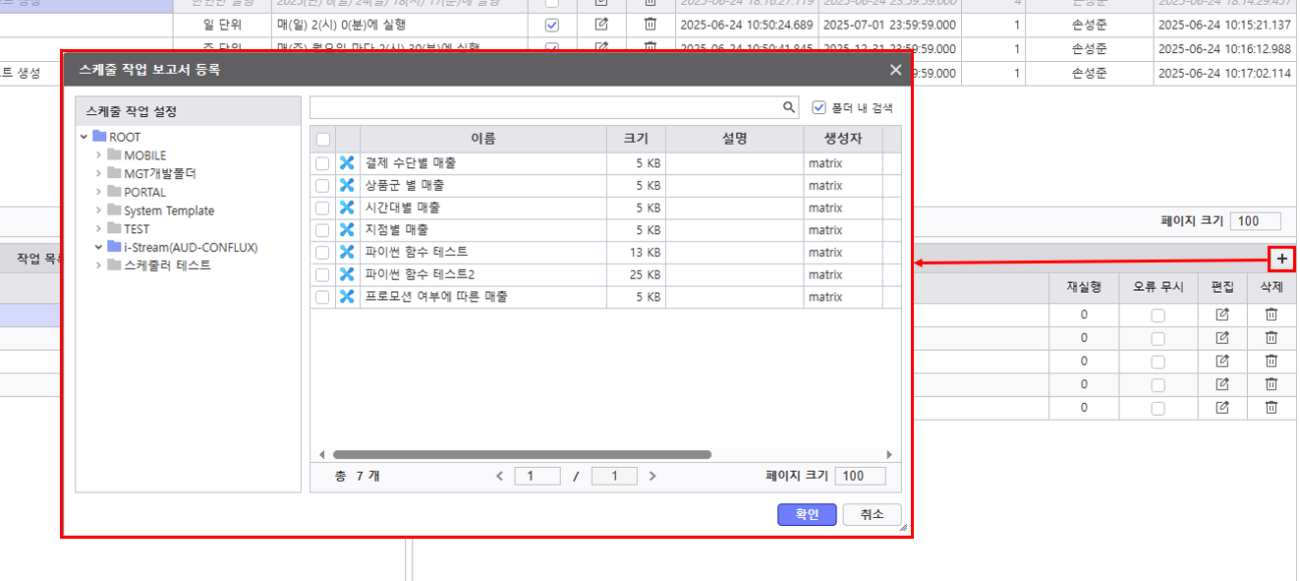Click the i-Stream(AUD-CONFLUX) folder icon
This screenshot has width=1300, height=581.
114,247
